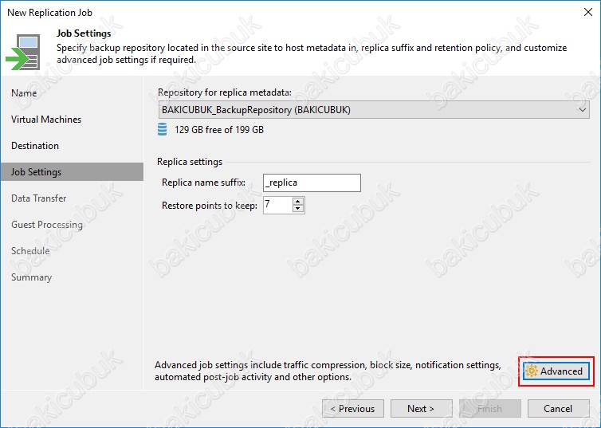601x428 pixels.
Task: Select the Job Settings wizard step
Action: 72,171
